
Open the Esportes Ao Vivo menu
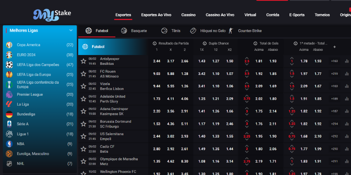[x=156, y=15]
